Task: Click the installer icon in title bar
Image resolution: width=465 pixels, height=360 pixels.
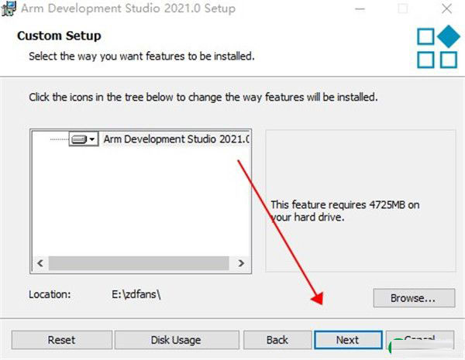Action: pyautogui.click(x=9, y=9)
